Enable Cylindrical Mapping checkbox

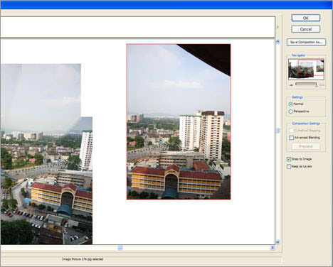point(292,131)
